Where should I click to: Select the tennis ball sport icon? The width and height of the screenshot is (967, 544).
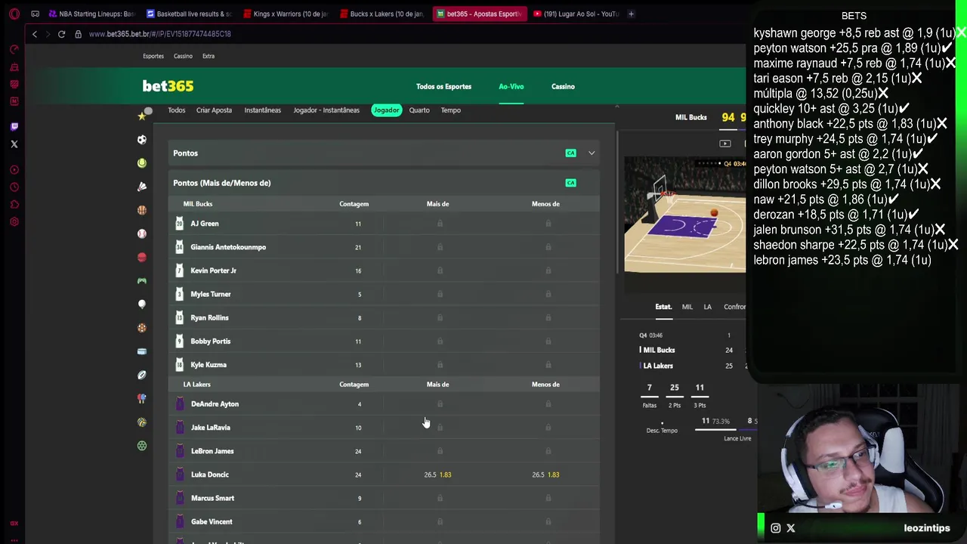tap(141, 163)
